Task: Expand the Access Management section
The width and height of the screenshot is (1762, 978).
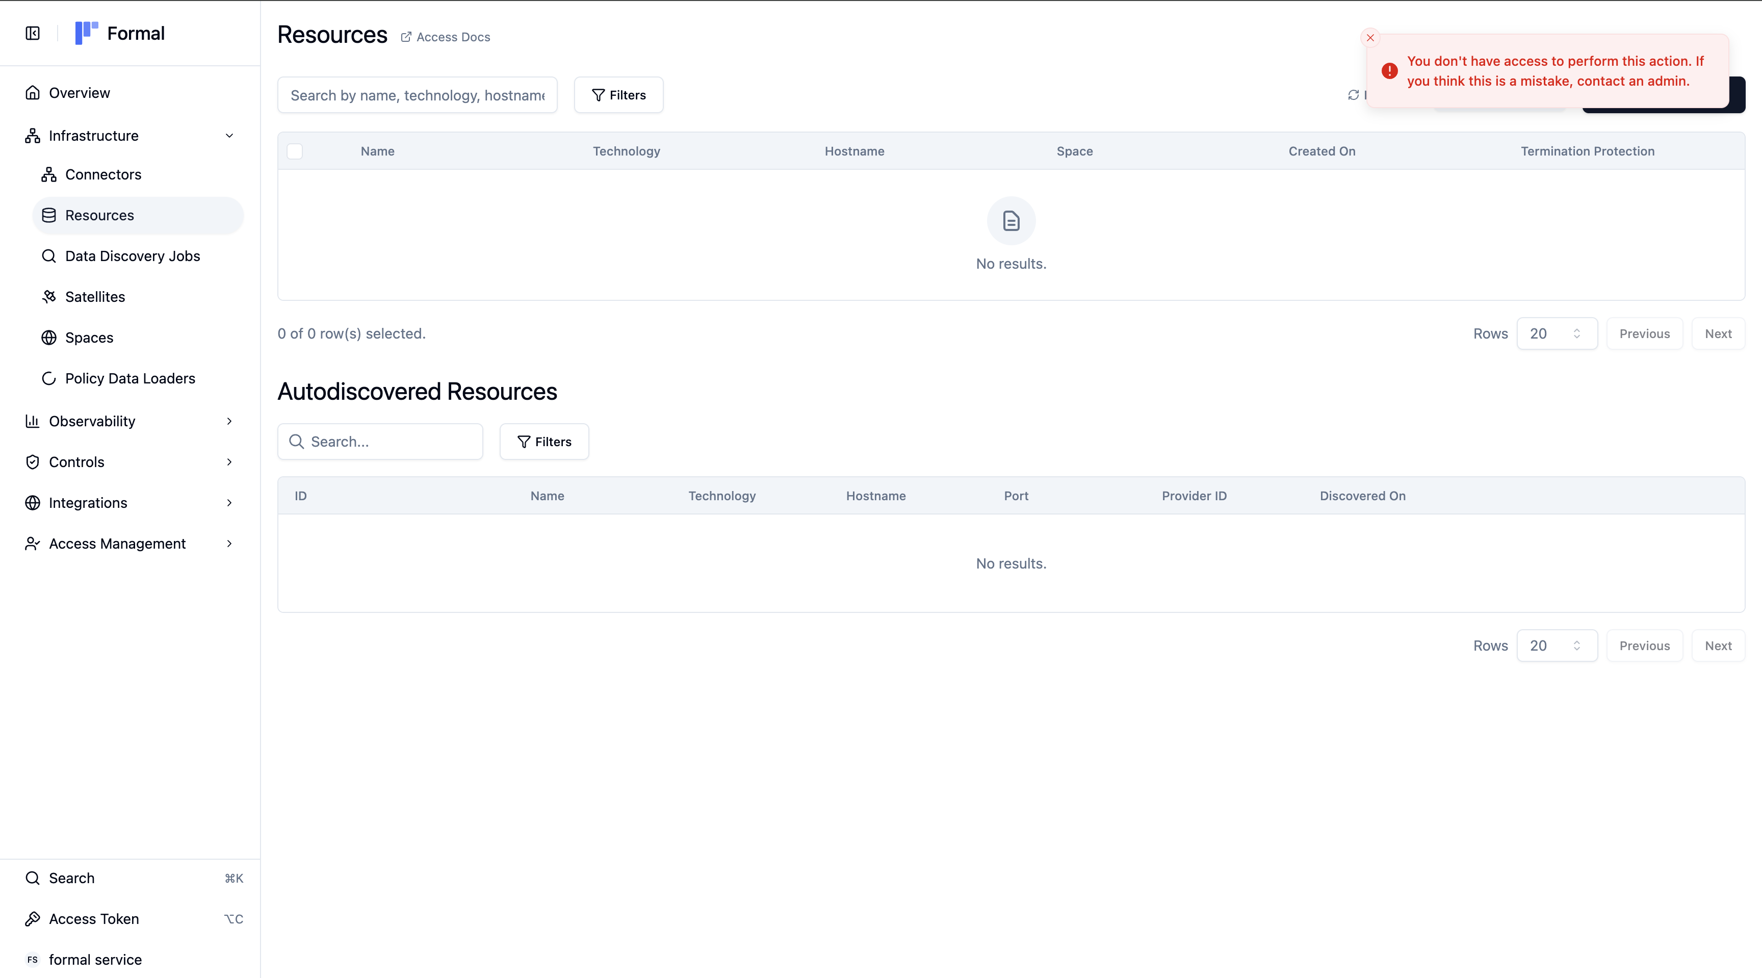Action: click(229, 544)
